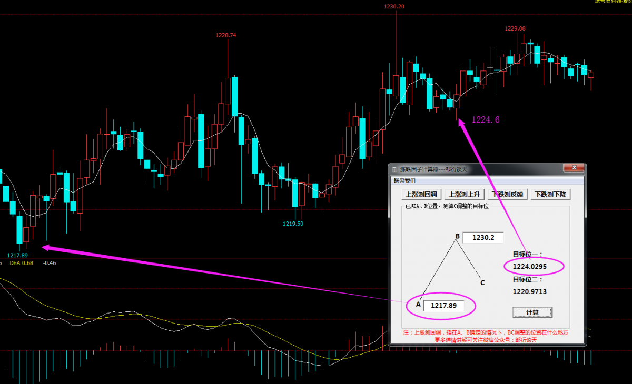Click the 目标位二 label
The image size is (632, 384).
(x=527, y=279)
